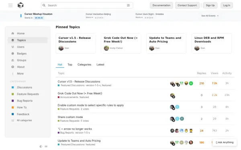Click the All categories list icon
The width and height of the screenshot is (241, 150).
point(13,120)
